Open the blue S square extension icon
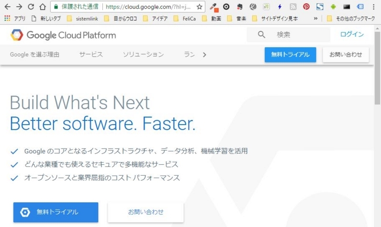 pyautogui.click(x=320, y=7)
